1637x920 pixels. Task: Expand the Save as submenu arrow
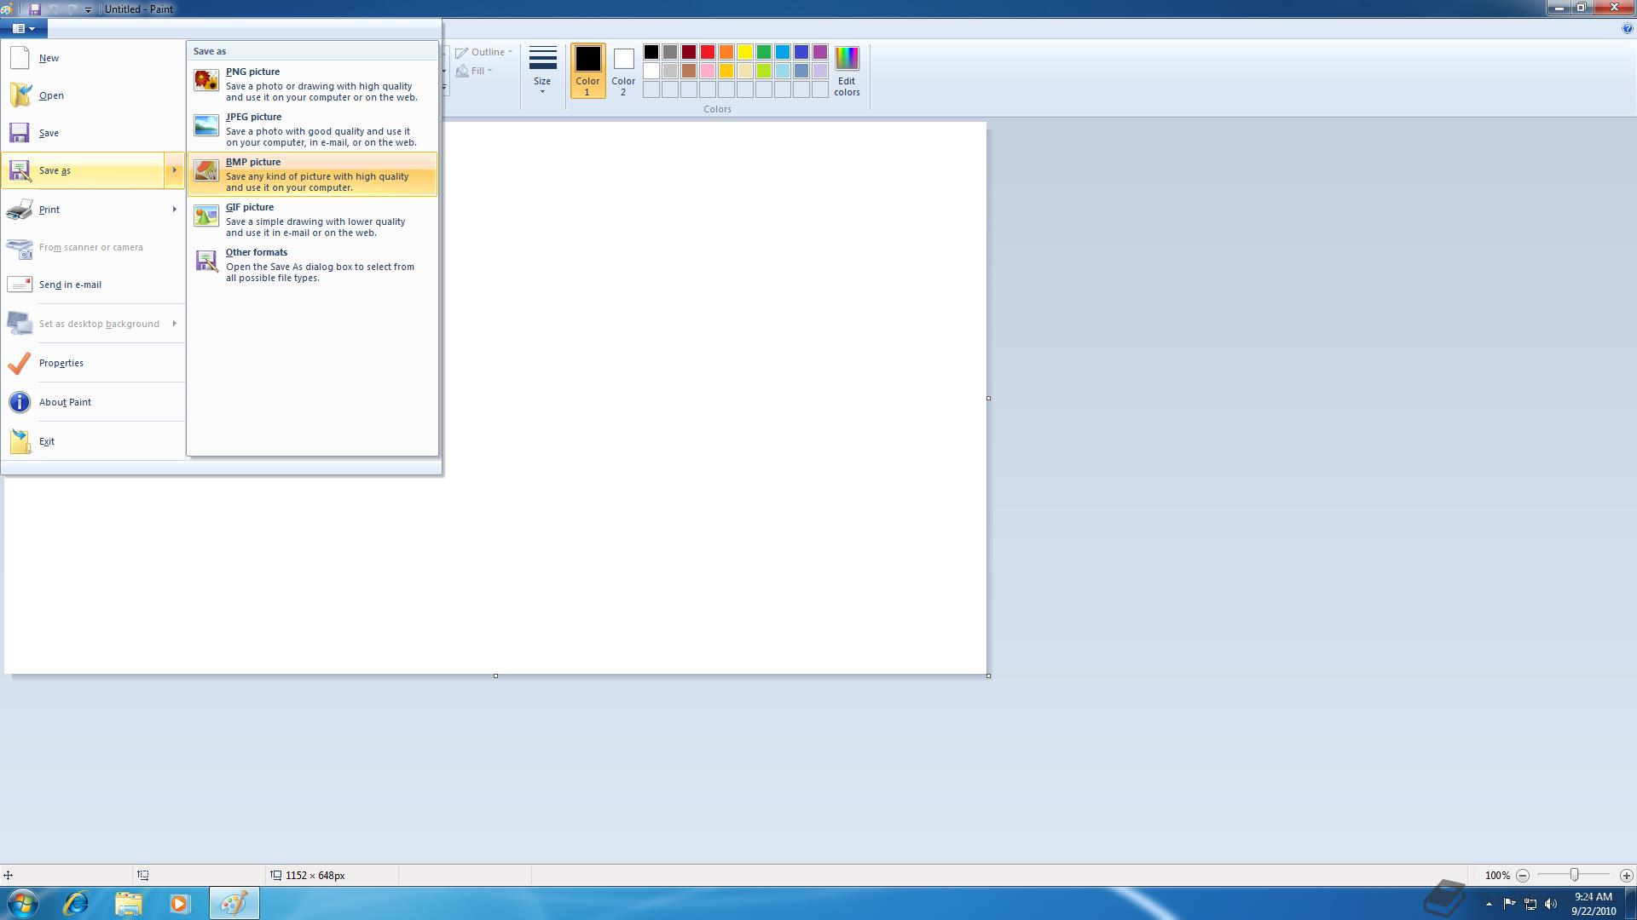point(174,170)
